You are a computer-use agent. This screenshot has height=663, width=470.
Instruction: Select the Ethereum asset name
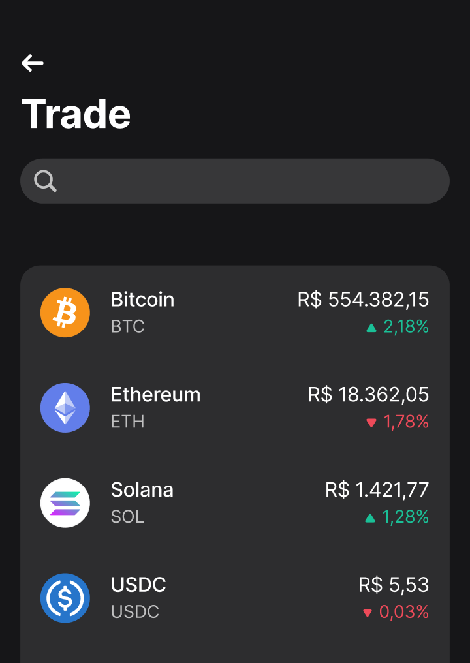point(155,395)
